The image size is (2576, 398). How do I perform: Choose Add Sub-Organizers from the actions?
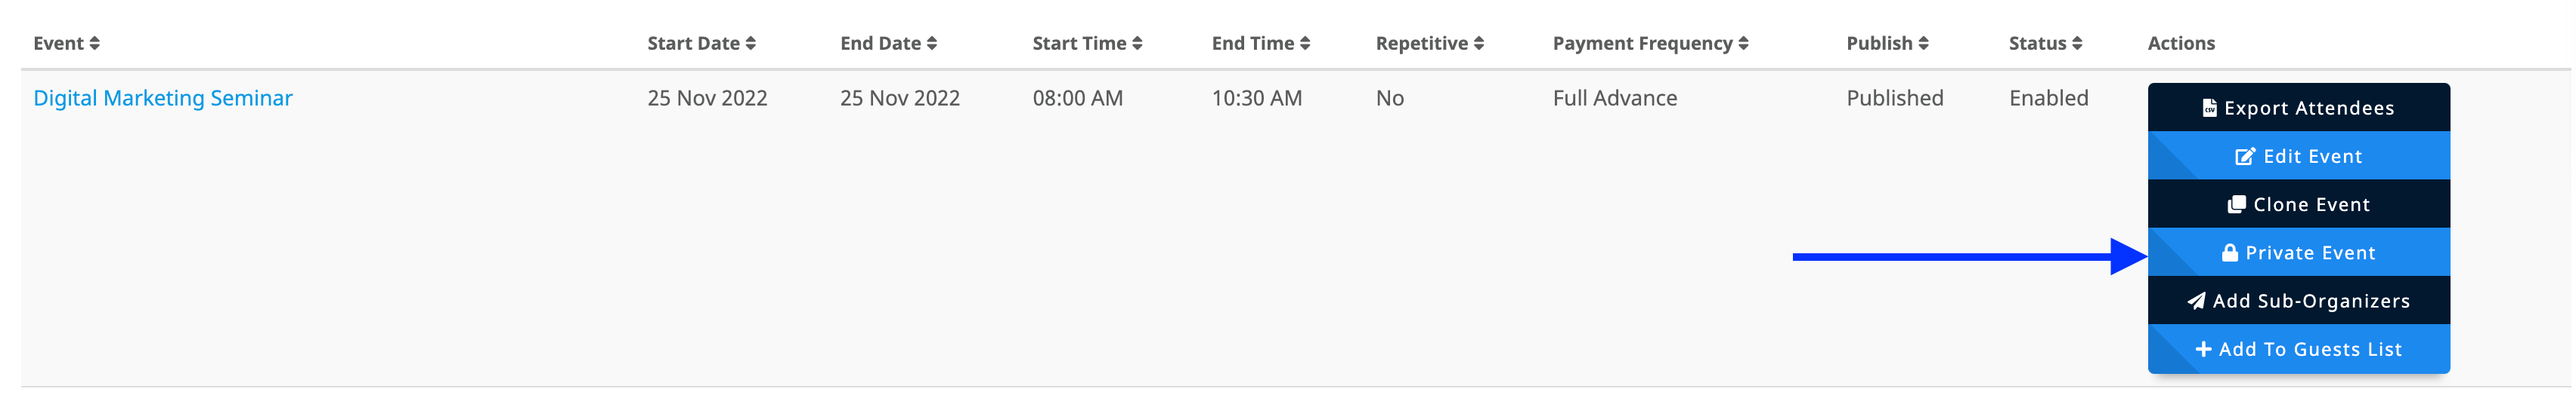pyautogui.click(x=2310, y=302)
